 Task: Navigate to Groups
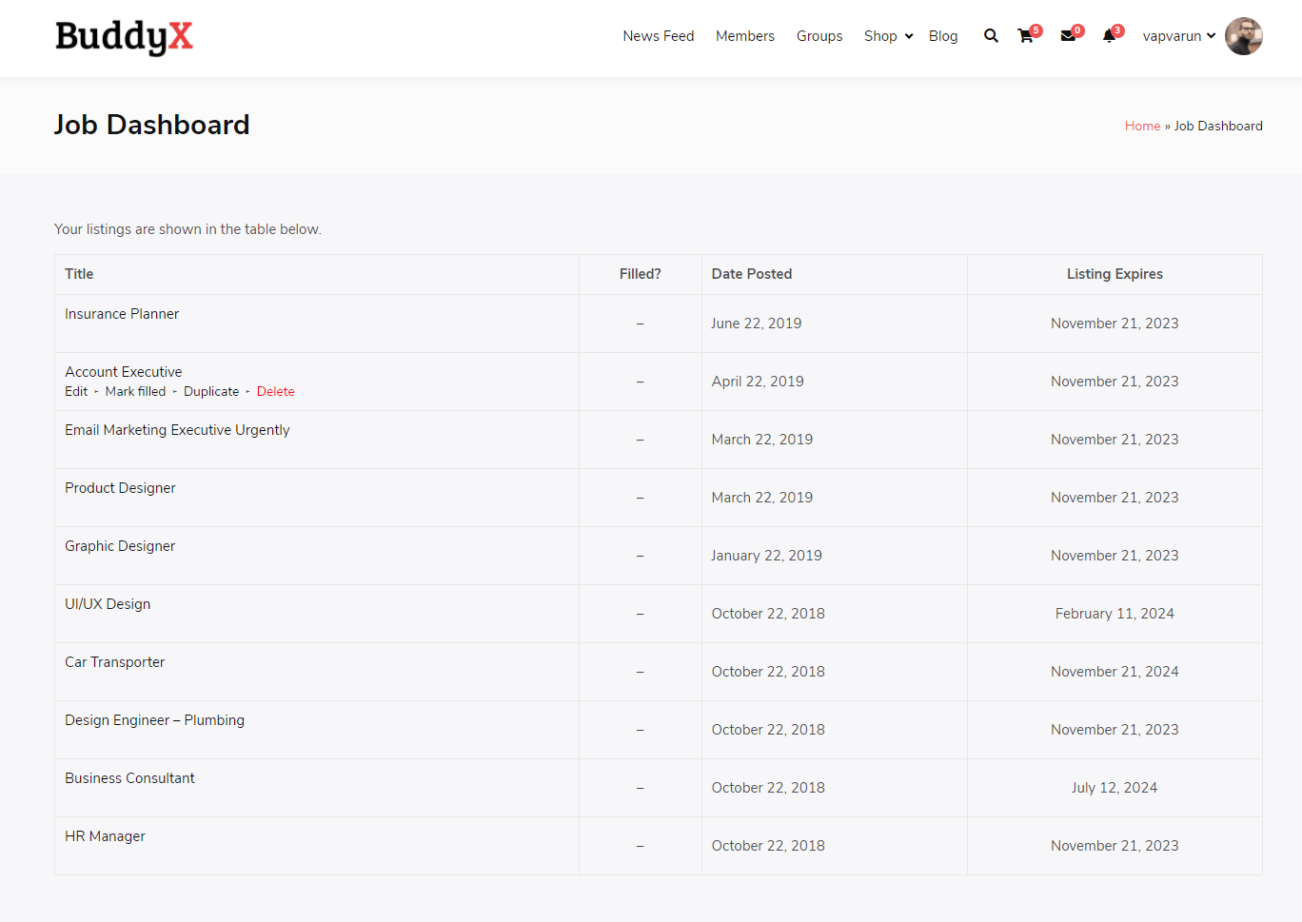tap(819, 36)
